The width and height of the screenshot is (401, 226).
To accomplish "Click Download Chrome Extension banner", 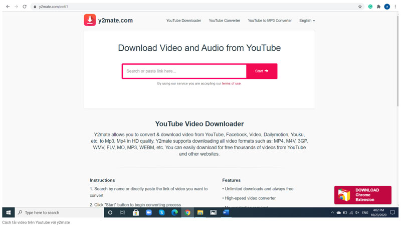I will point(362,195).
